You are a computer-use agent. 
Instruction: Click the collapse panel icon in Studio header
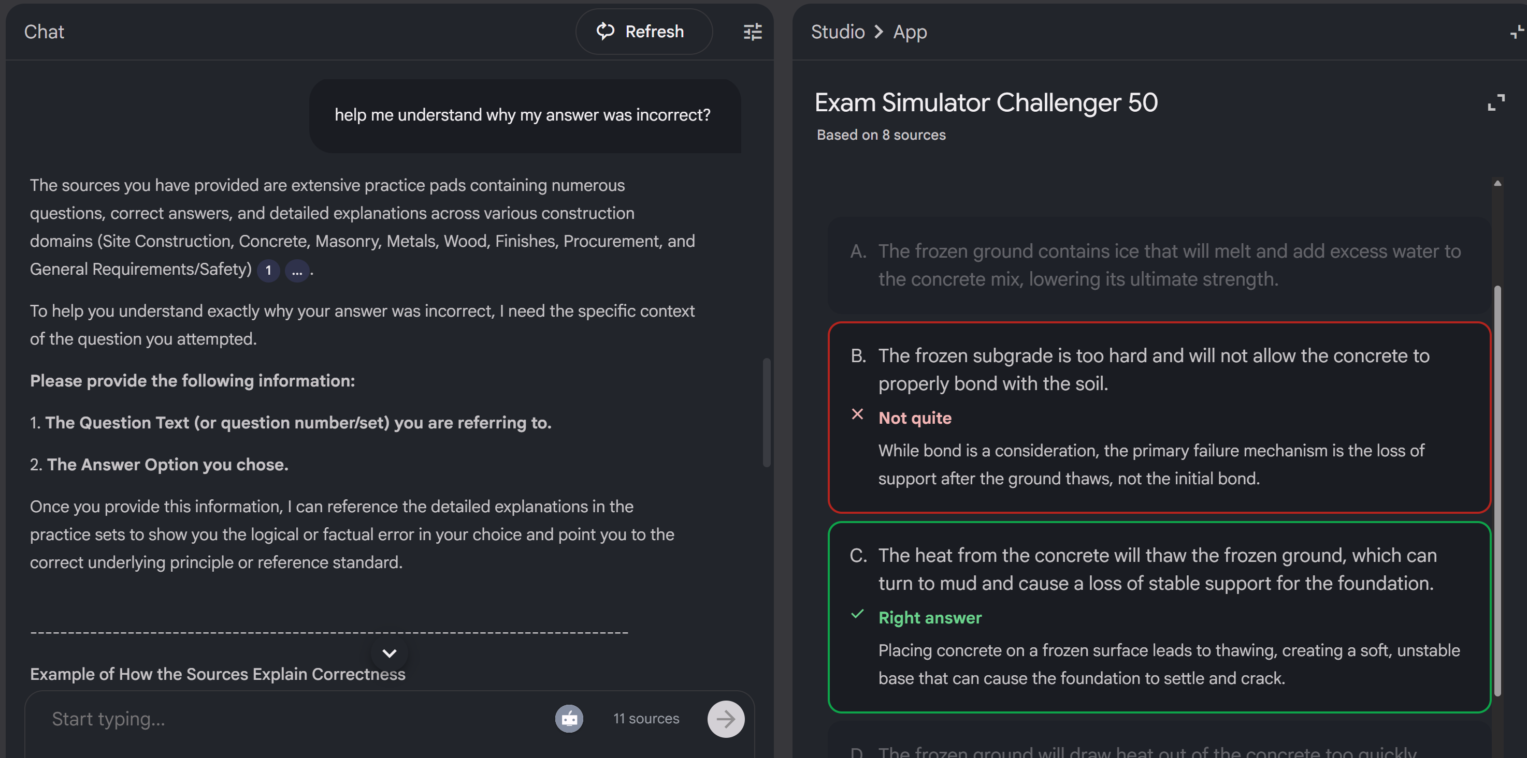(1516, 32)
